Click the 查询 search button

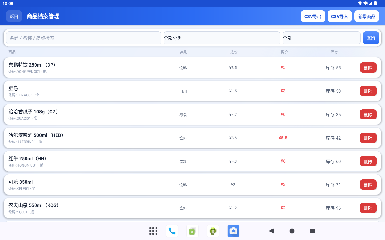pyautogui.click(x=371, y=38)
